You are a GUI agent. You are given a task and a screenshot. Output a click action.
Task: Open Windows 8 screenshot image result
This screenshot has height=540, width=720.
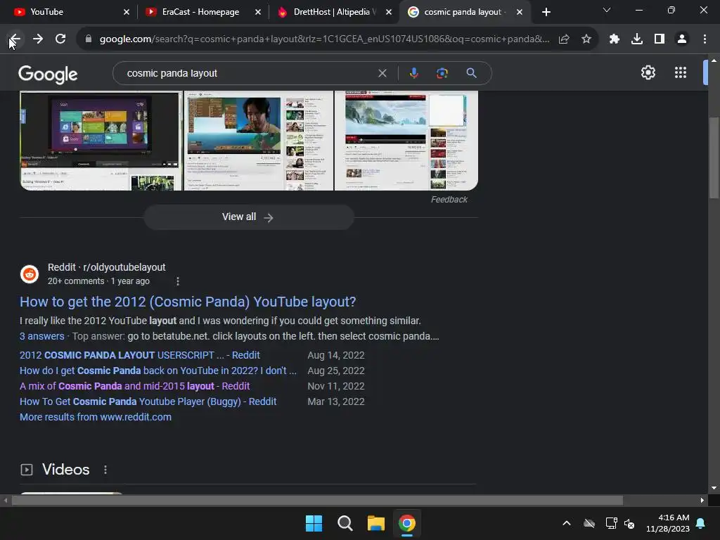tap(101, 141)
